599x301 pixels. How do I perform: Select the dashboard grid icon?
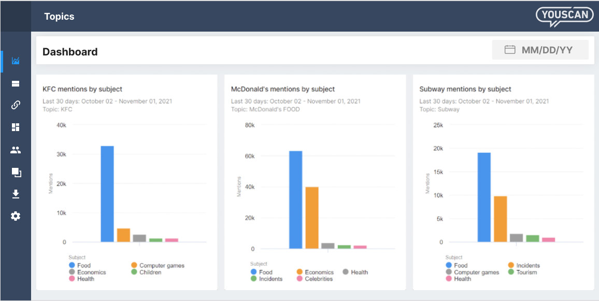(x=16, y=127)
